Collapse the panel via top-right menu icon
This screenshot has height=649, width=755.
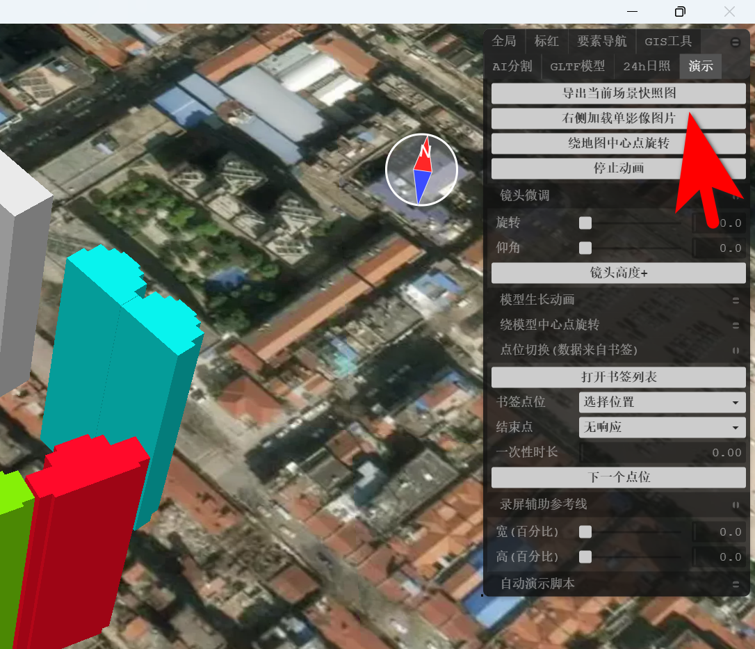point(736,42)
